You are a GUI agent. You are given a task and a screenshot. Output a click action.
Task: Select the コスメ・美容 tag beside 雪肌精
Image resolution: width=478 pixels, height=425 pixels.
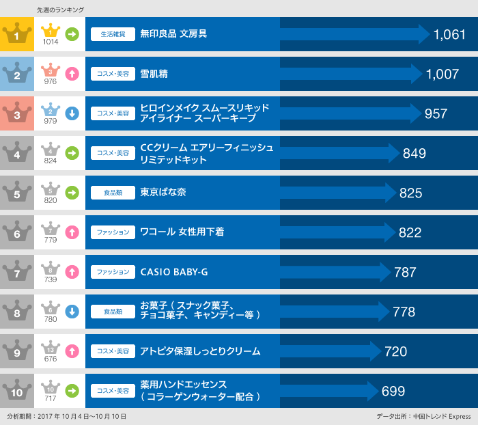113,74
